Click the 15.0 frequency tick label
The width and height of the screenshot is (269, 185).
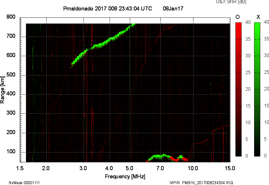pyautogui.click(x=230, y=168)
